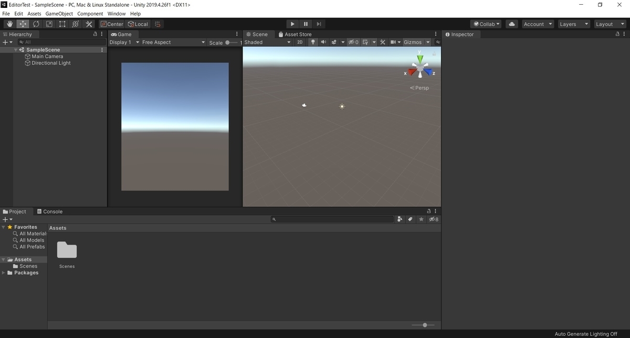Screen dimensions: 630x338
Task: Save Project search as favorite
Action: pos(421,219)
